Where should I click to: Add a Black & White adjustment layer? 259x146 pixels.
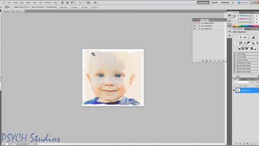pyautogui.click(x=249, y=43)
